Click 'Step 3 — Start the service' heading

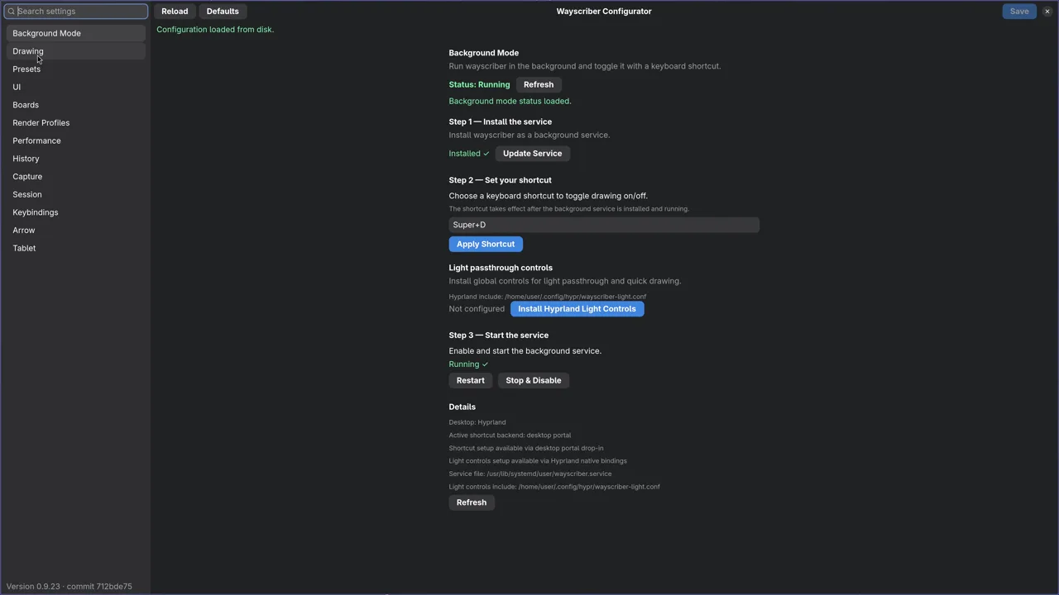pos(499,336)
